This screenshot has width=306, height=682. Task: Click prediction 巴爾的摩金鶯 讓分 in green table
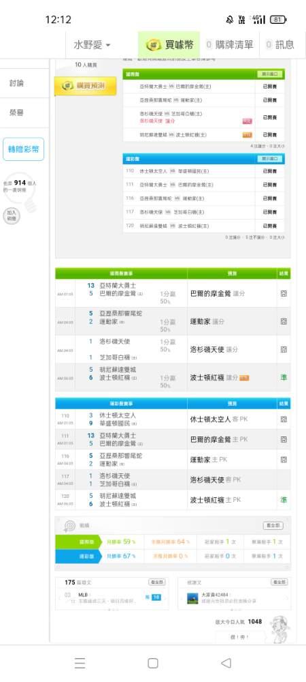coord(218,293)
